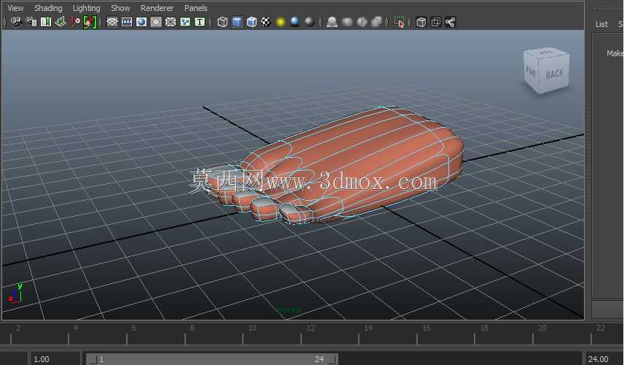Screen dimensions: 627x365
Task: Toggle the Field Chart display
Action: pos(171,22)
